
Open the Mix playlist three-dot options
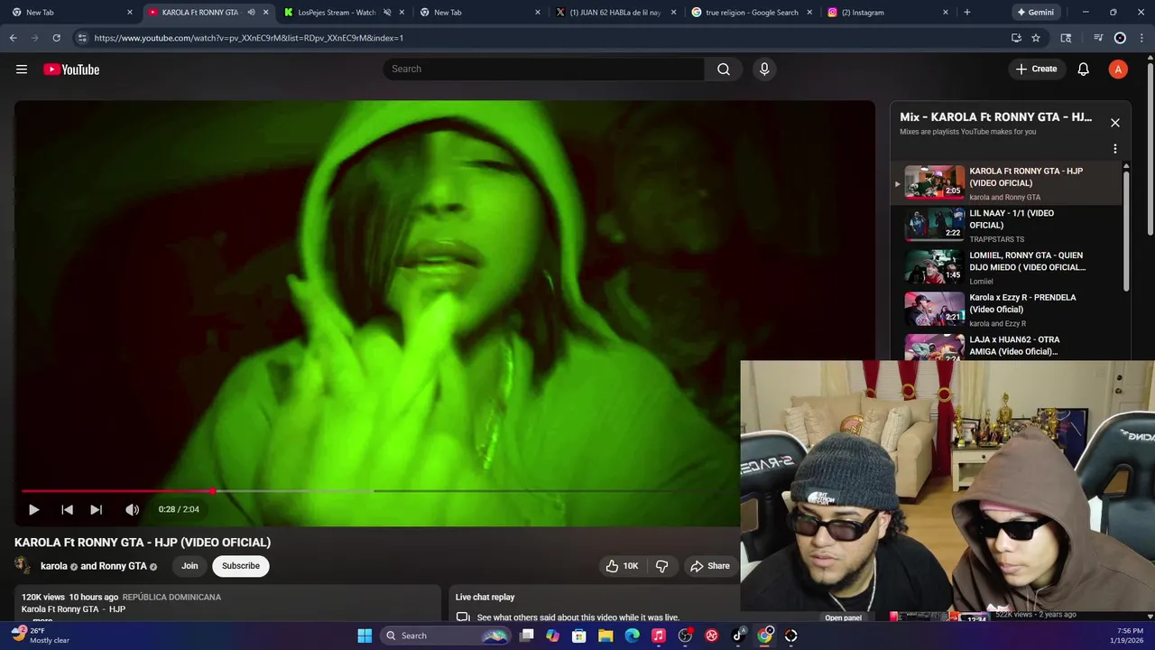point(1115,149)
